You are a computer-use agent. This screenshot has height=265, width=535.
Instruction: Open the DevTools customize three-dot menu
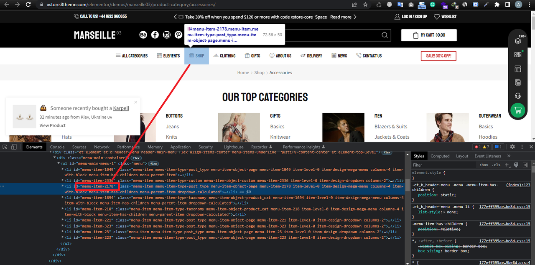(522, 147)
